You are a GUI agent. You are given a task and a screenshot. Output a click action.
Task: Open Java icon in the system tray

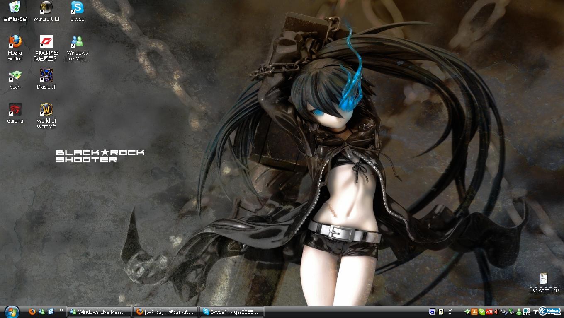tap(474, 312)
